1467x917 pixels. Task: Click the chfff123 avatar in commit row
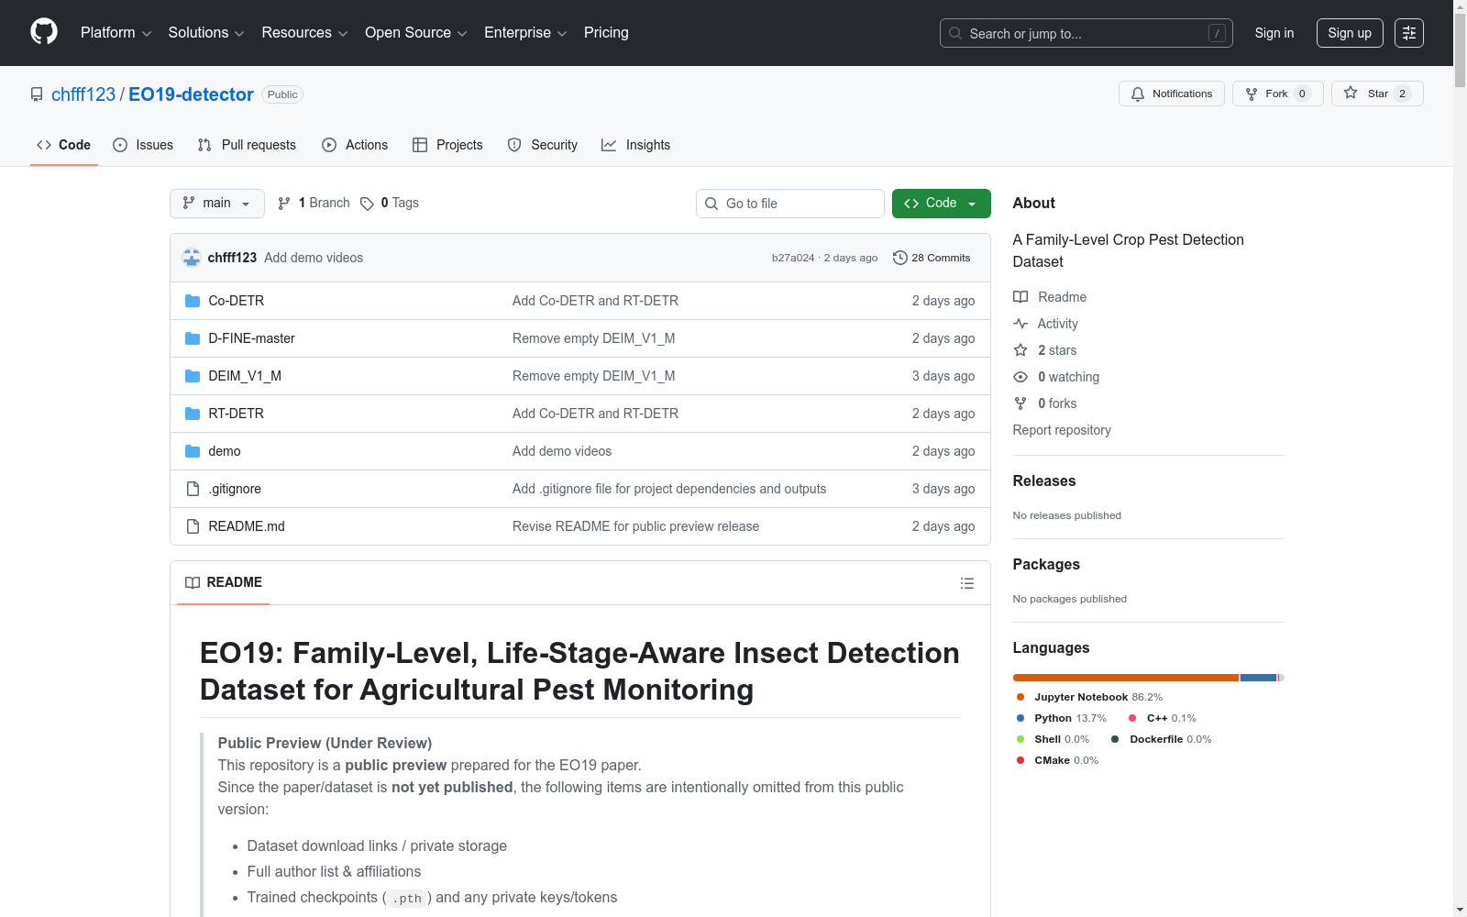tap(192, 258)
